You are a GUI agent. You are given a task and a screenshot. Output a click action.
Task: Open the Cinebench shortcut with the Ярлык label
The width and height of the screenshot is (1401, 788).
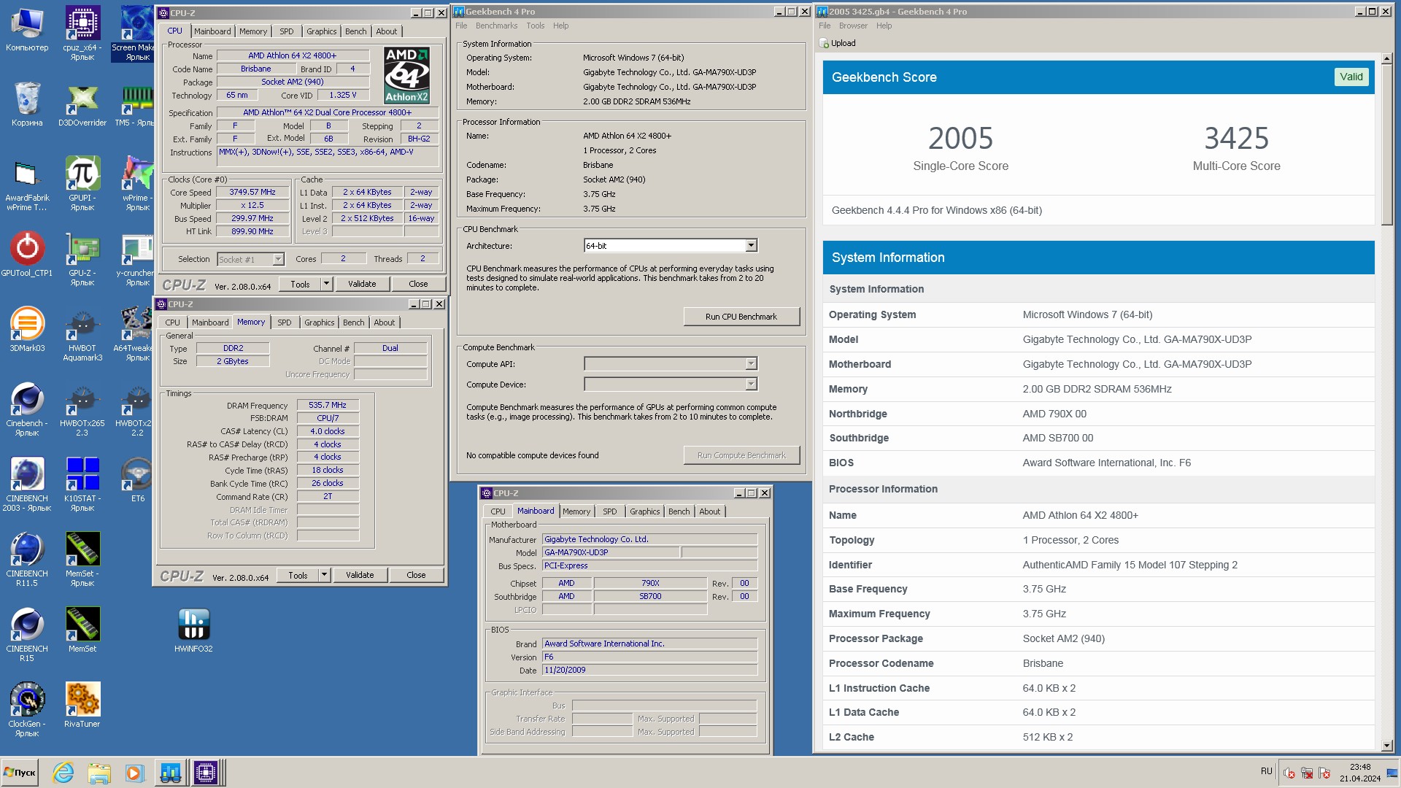[x=27, y=409]
